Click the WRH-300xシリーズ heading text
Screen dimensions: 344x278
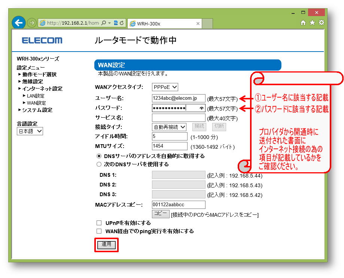point(38,59)
